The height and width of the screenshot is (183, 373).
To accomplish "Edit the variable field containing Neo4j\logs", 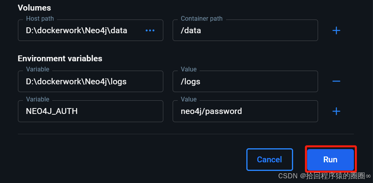I will (x=90, y=82).
